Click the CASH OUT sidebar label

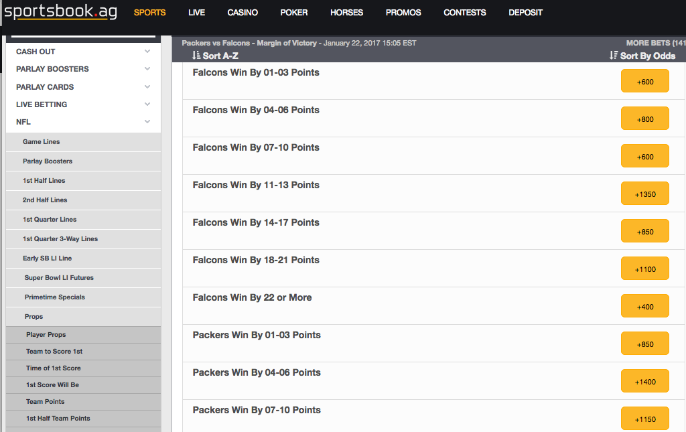[36, 52]
